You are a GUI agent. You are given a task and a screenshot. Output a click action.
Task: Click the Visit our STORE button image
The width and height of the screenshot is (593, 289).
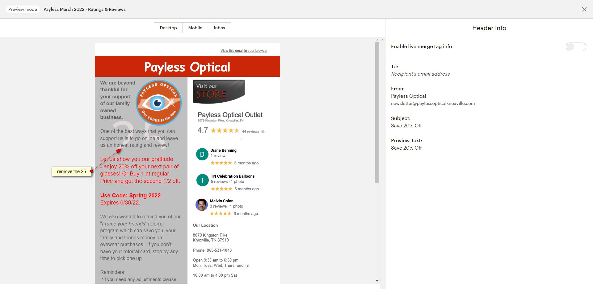[x=219, y=92]
